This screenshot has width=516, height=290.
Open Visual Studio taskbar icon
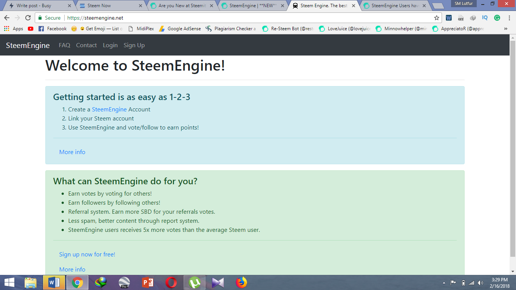(x=218, y=282)
